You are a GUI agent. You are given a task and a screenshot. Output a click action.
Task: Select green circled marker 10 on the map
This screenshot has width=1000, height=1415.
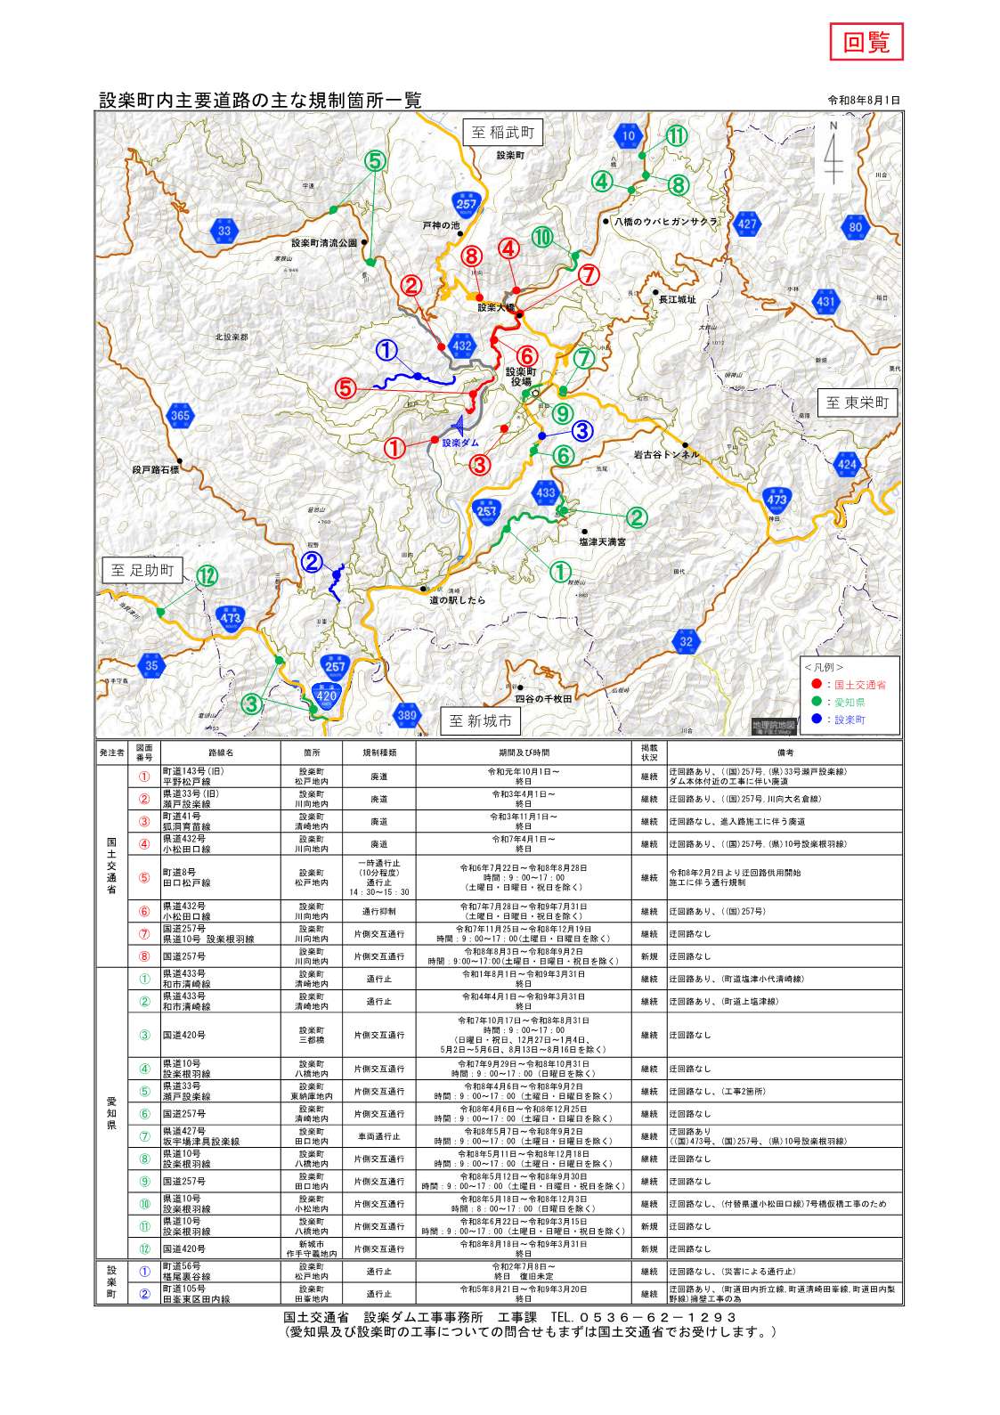[x=543, y=238]
